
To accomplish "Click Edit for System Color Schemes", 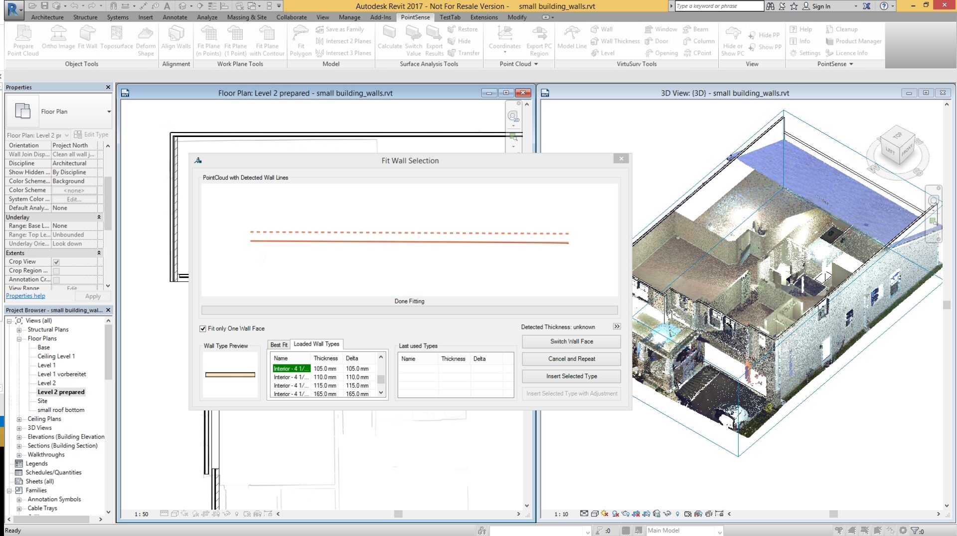I will (x=74, y=199).
